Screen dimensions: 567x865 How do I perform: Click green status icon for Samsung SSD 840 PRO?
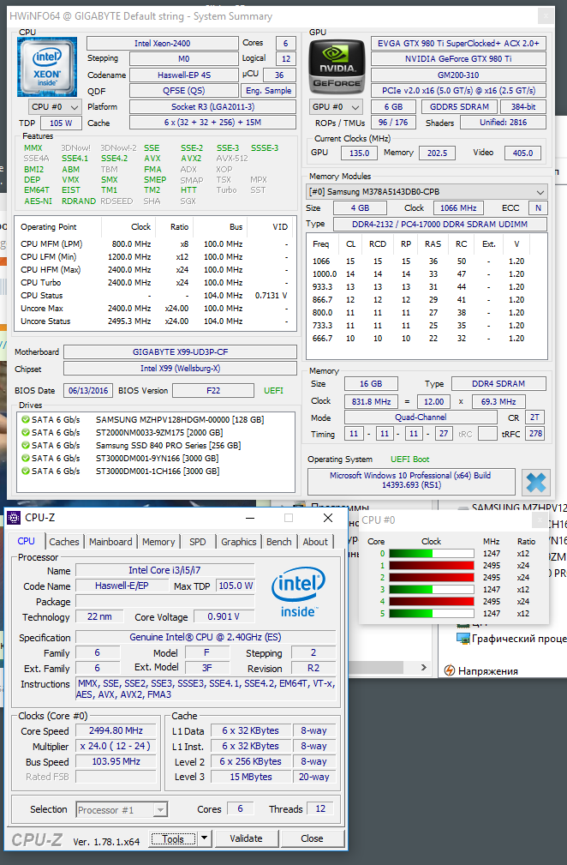tap(26, 445)
